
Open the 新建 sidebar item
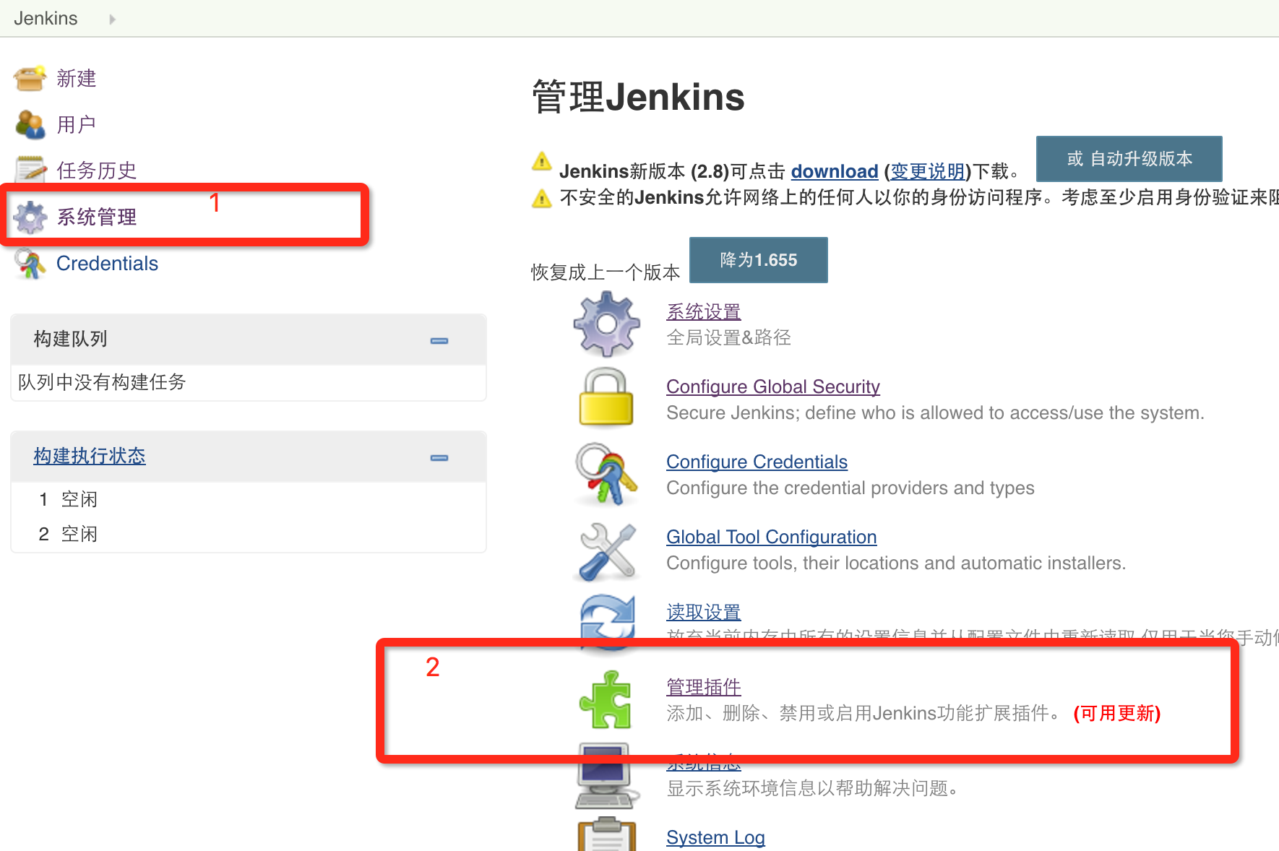76,78
